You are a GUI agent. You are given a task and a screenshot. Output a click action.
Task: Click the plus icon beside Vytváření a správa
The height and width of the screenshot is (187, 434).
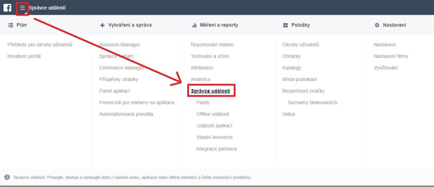coord(103,25)
